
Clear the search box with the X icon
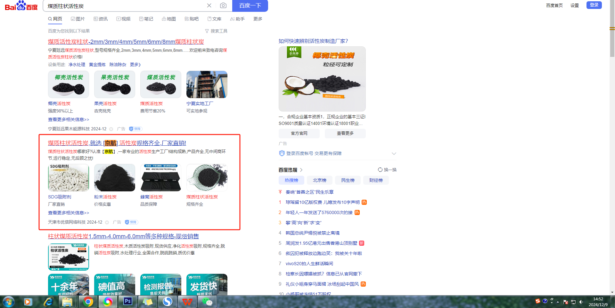coord(209,5)
